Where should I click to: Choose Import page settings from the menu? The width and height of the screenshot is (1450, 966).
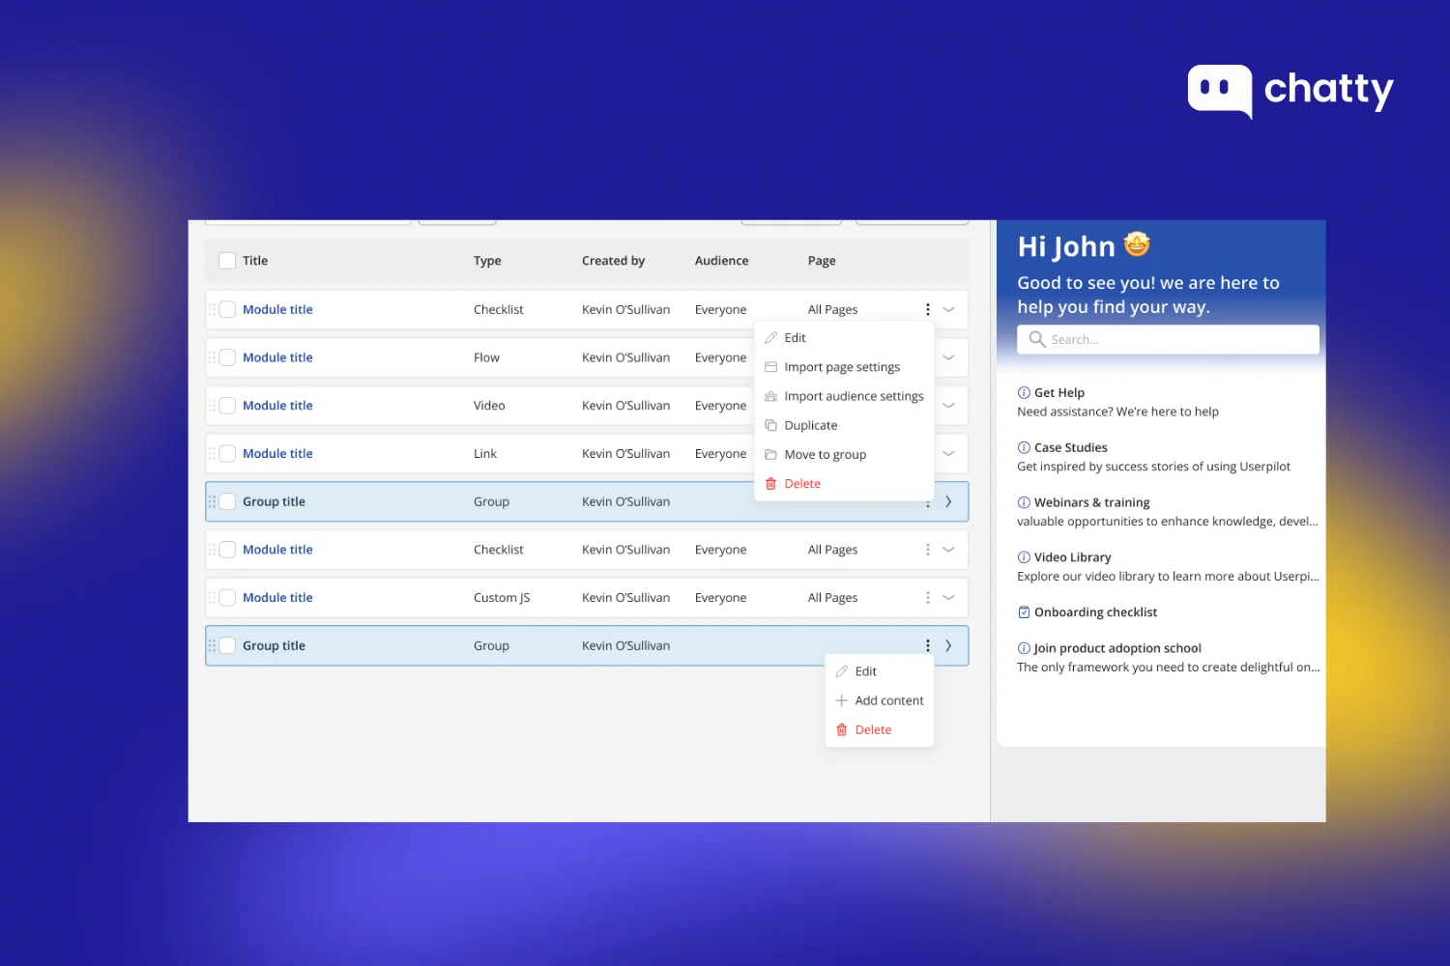click(x=844, y=367)
